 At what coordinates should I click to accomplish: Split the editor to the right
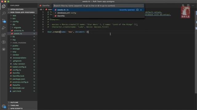(x=188, y=5)
